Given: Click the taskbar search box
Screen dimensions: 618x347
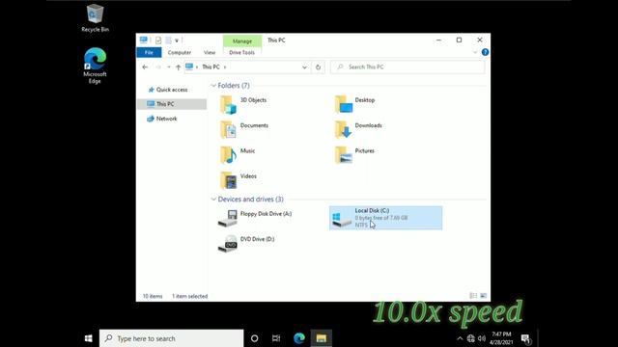Looking at the screenshot, I should [172, 338].
